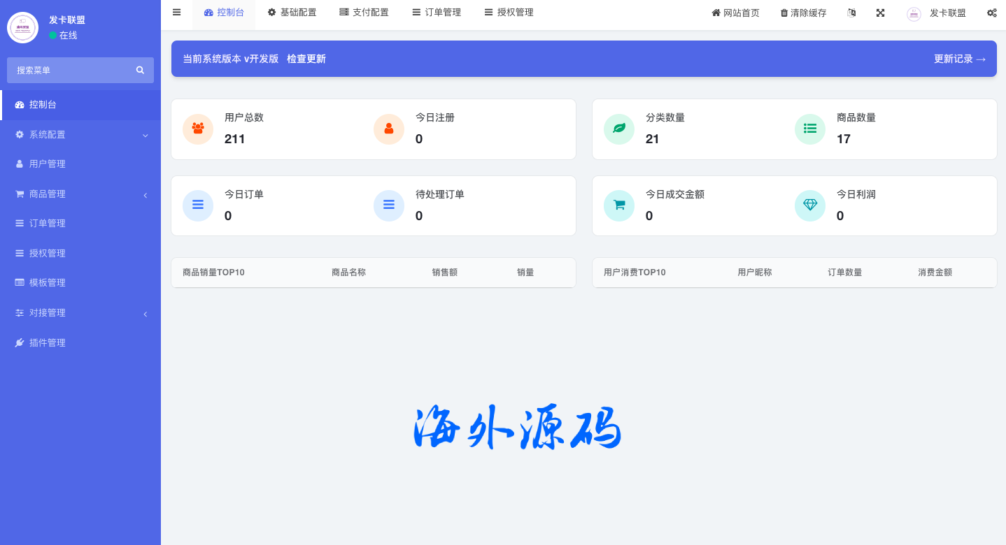Open the 更新记录 link
1006x545 pixels.
[959, 59]
